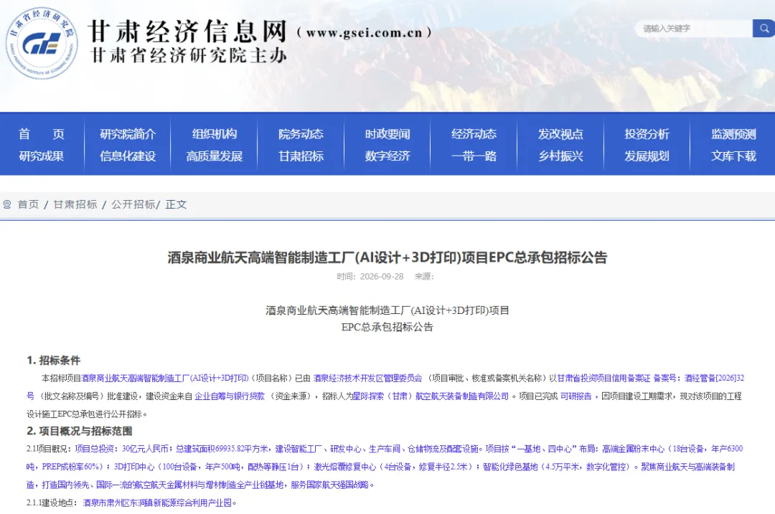775x514 pixels.
Task: Go to 公开招标 in the breadcrumb
Action: pos(133,204)
